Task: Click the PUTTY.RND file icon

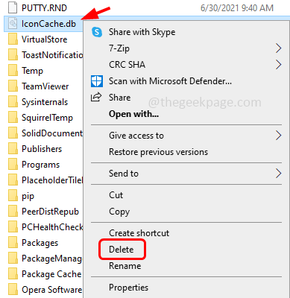Action: [x=13, y=7]
